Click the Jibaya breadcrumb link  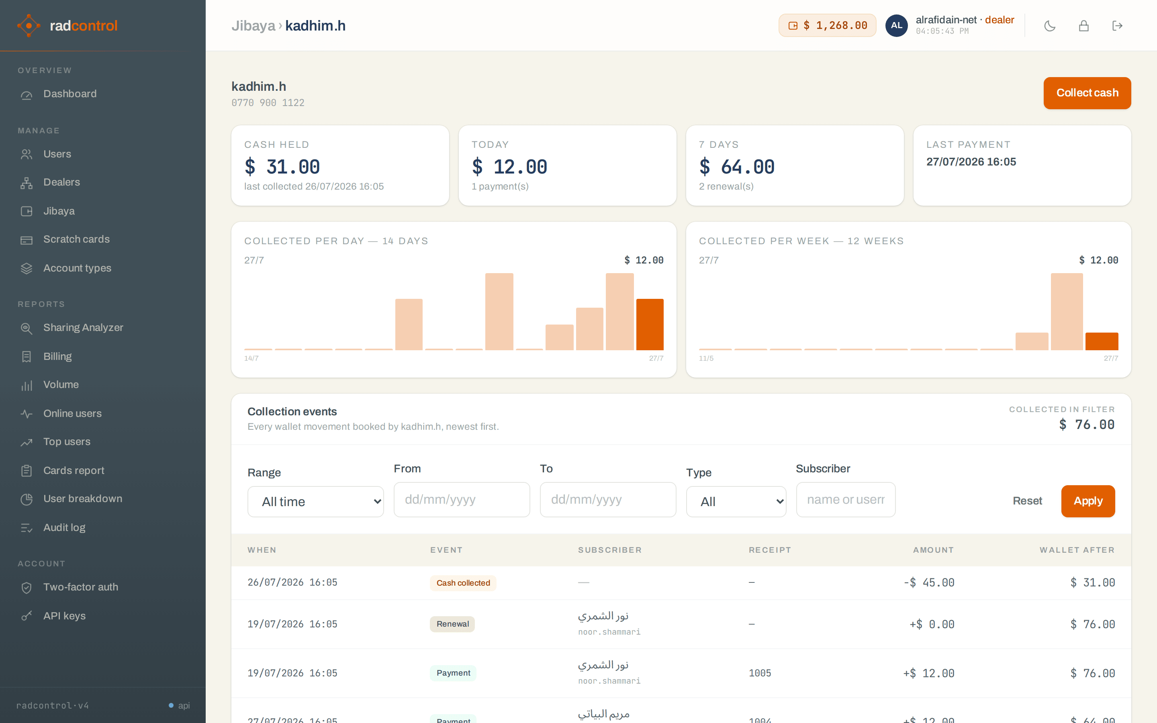253,26
